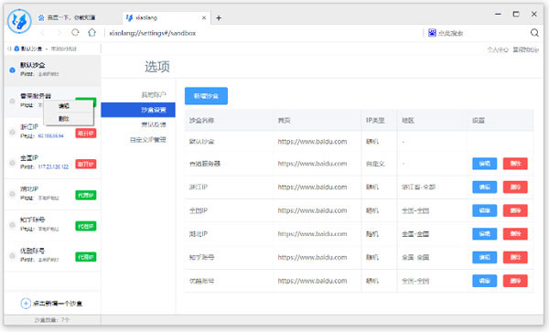Viewport: 549px width, 332px height.
Task: Choose 编辑 in the sandbox context menu
Action: 69,106
